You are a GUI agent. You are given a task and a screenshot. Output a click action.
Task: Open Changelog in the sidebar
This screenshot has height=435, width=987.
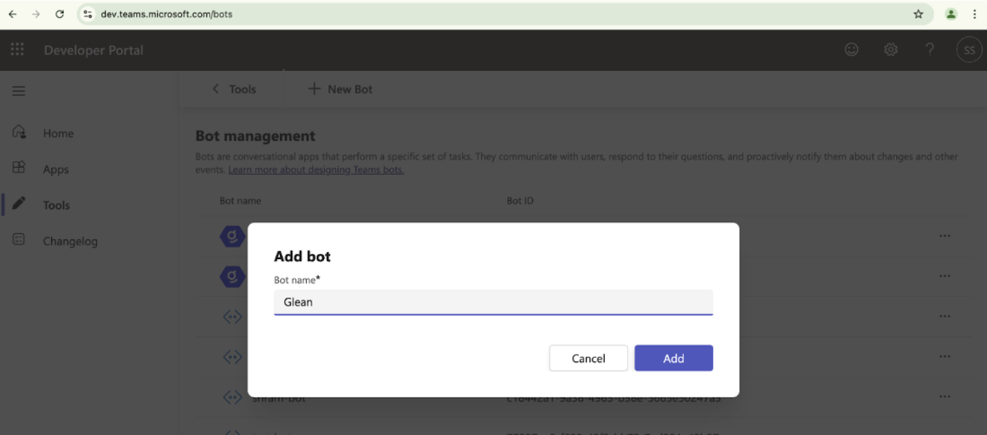pos(70,241)
